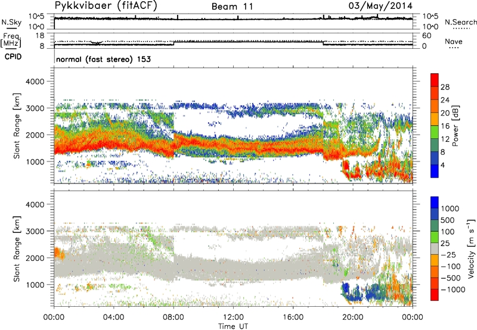Click the N.Search legend label

(x=461, y=22)
